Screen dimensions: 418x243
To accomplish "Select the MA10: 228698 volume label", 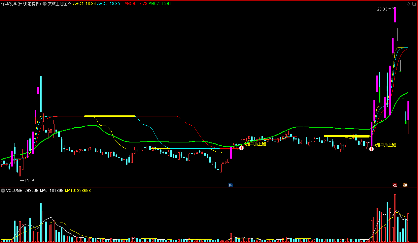I will [78, 191].
